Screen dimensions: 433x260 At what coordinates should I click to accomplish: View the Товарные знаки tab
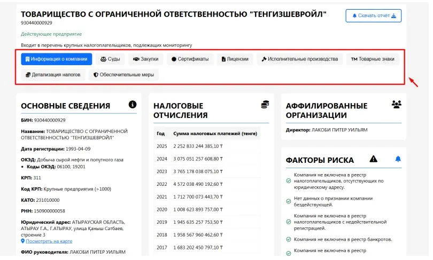pyautogui.click(x=373, y=59)
